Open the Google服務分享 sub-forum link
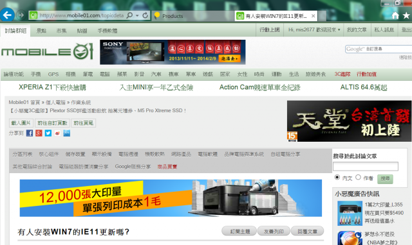The width and height of the screenshot is (412, 245). [133, 167]
